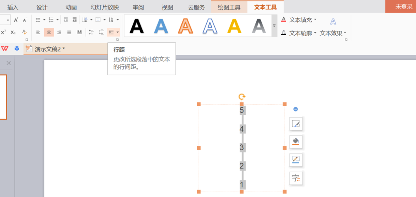Switch to 插入 tab

click(x=13, y=7)
